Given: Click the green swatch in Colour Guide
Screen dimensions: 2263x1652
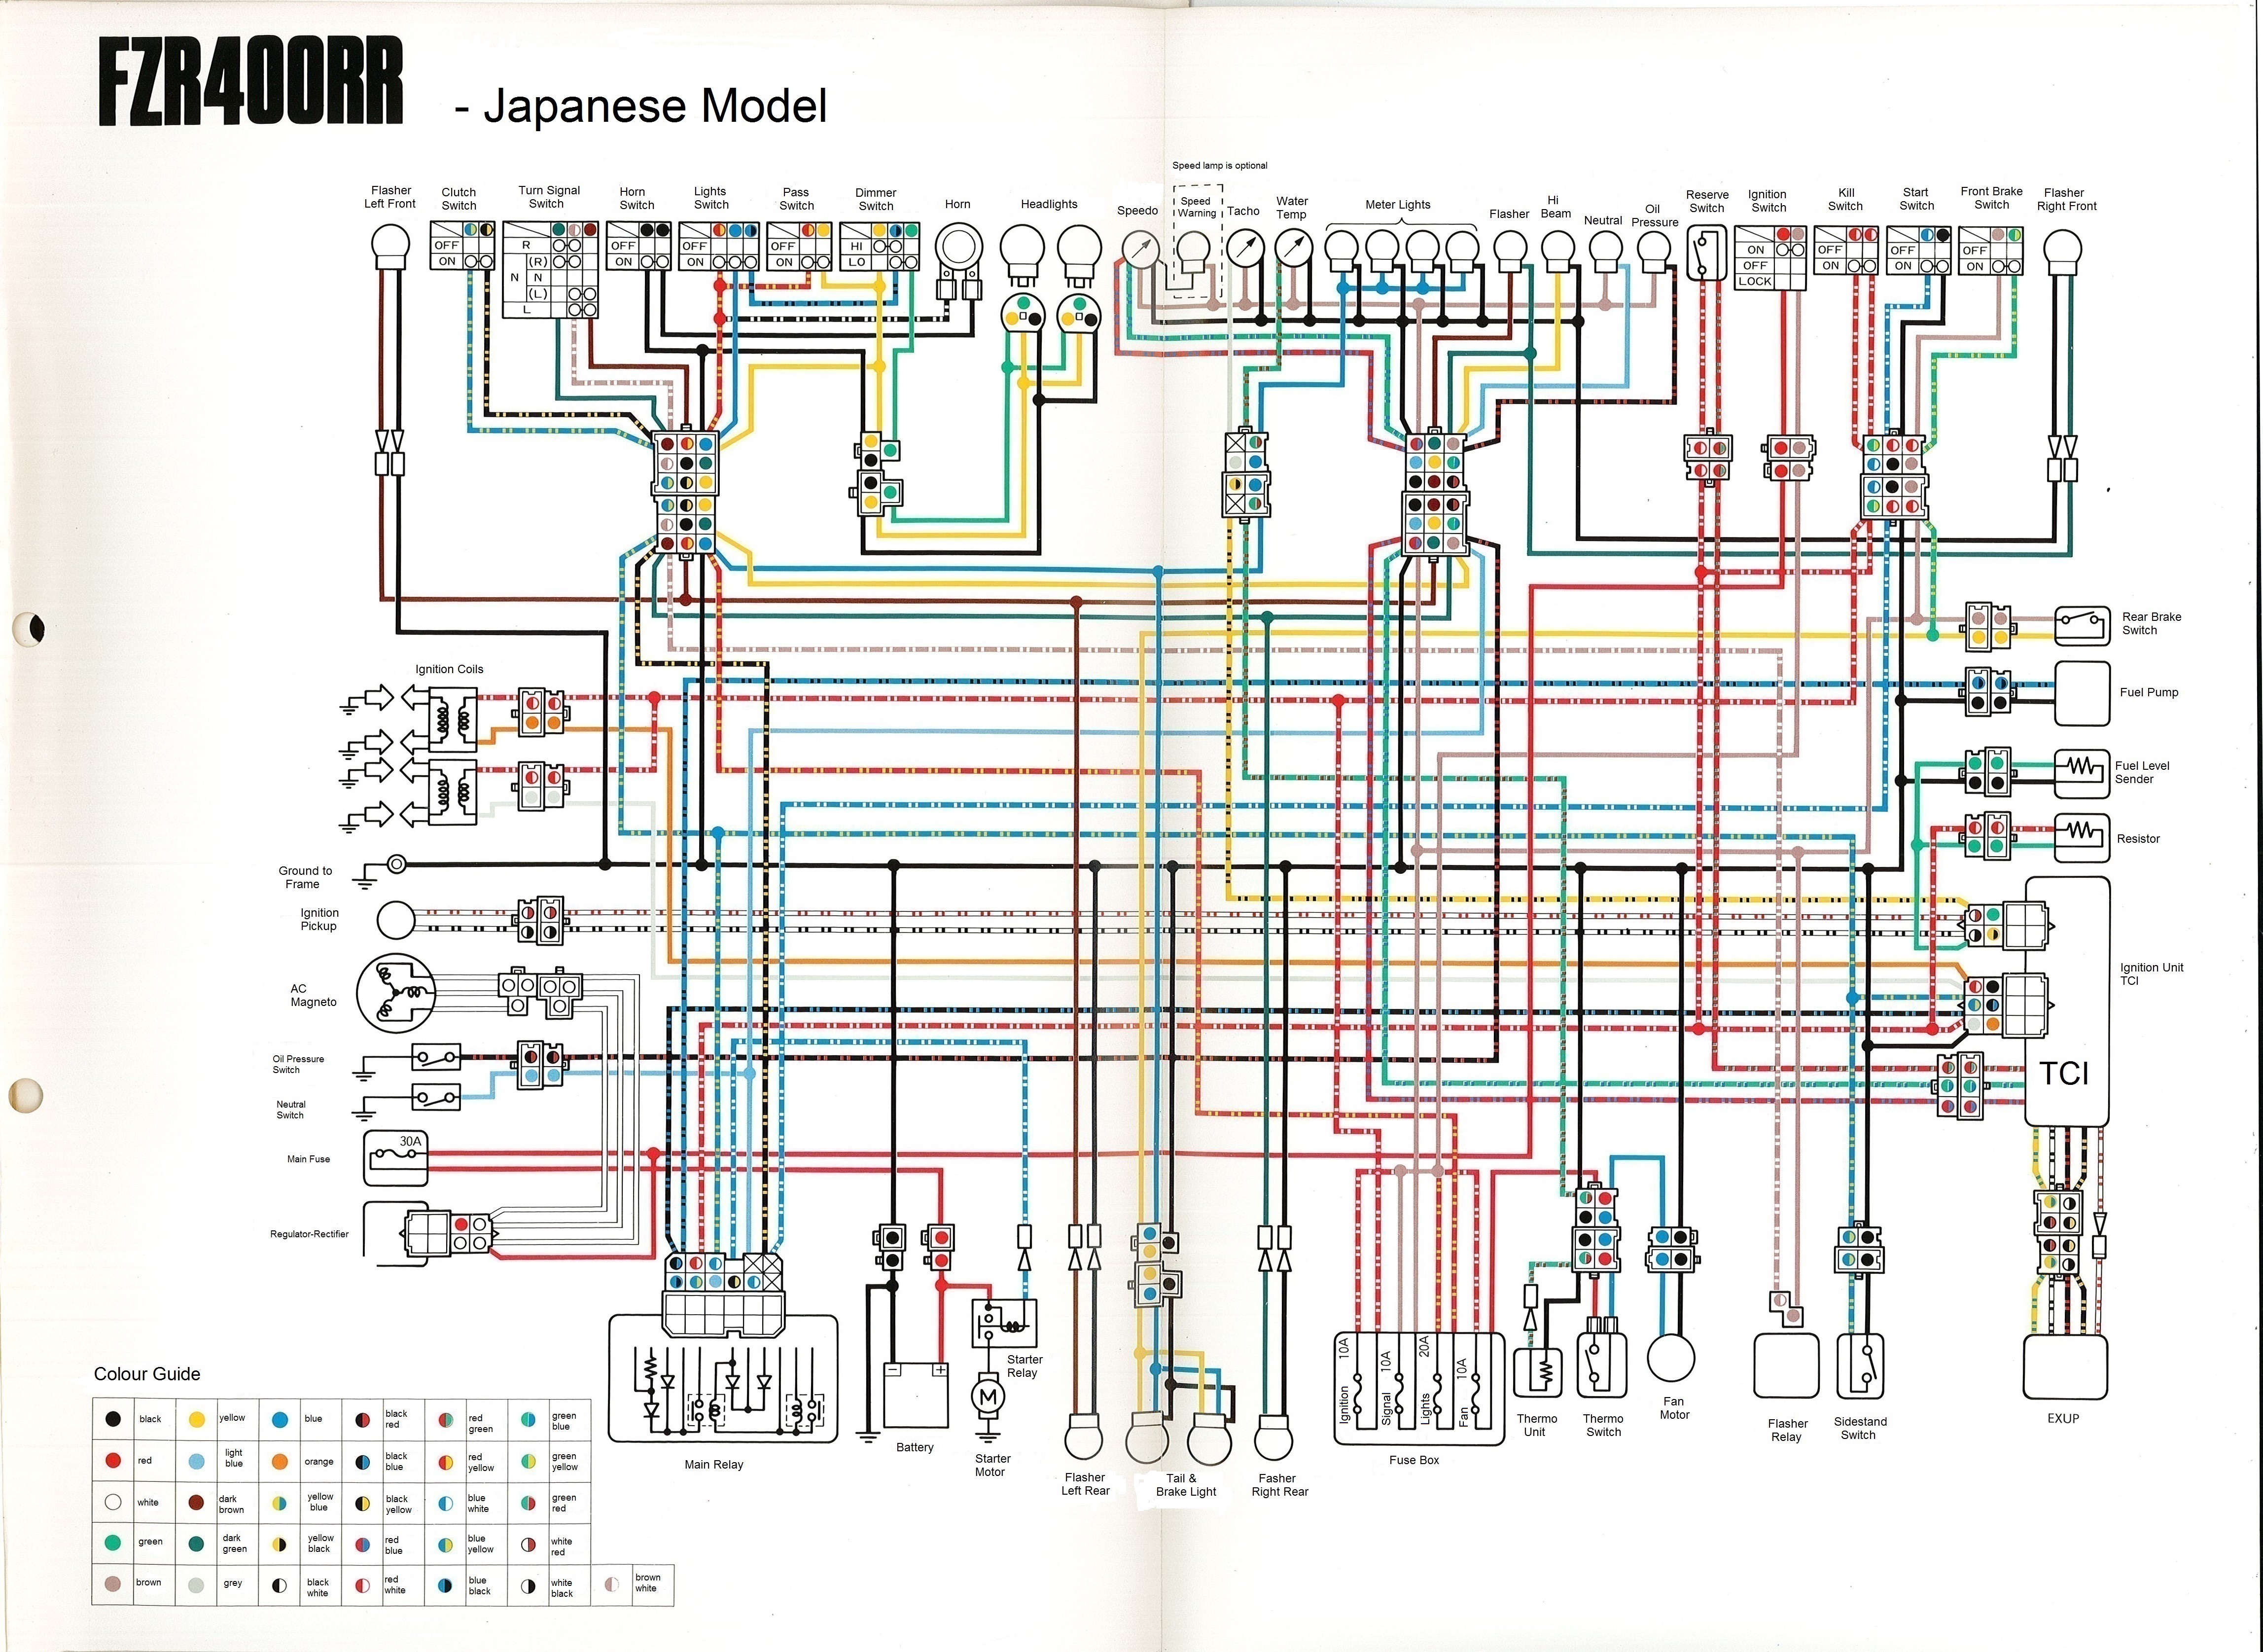Looking at the screenshot, I should point(114,1543).
